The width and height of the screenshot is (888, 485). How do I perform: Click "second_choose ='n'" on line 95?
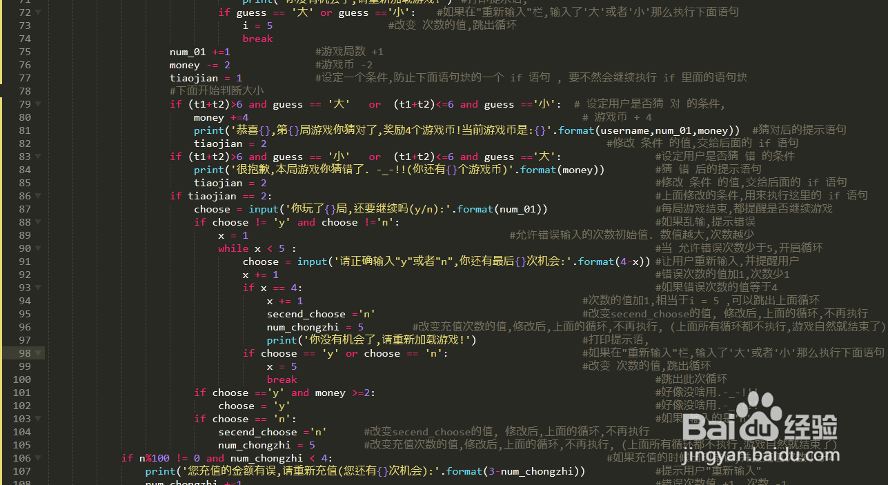pos(322,314)
